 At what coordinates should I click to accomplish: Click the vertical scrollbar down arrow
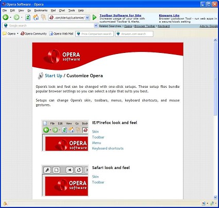(215, 197)
